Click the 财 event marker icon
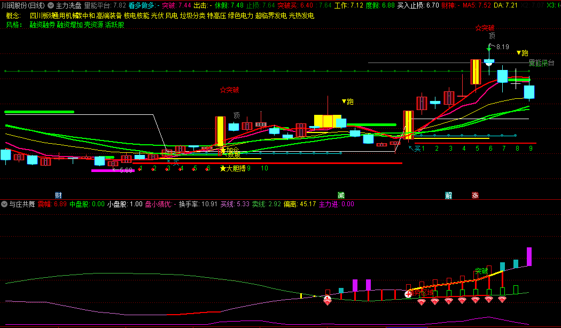561x328 pixels. coord(58,196)
